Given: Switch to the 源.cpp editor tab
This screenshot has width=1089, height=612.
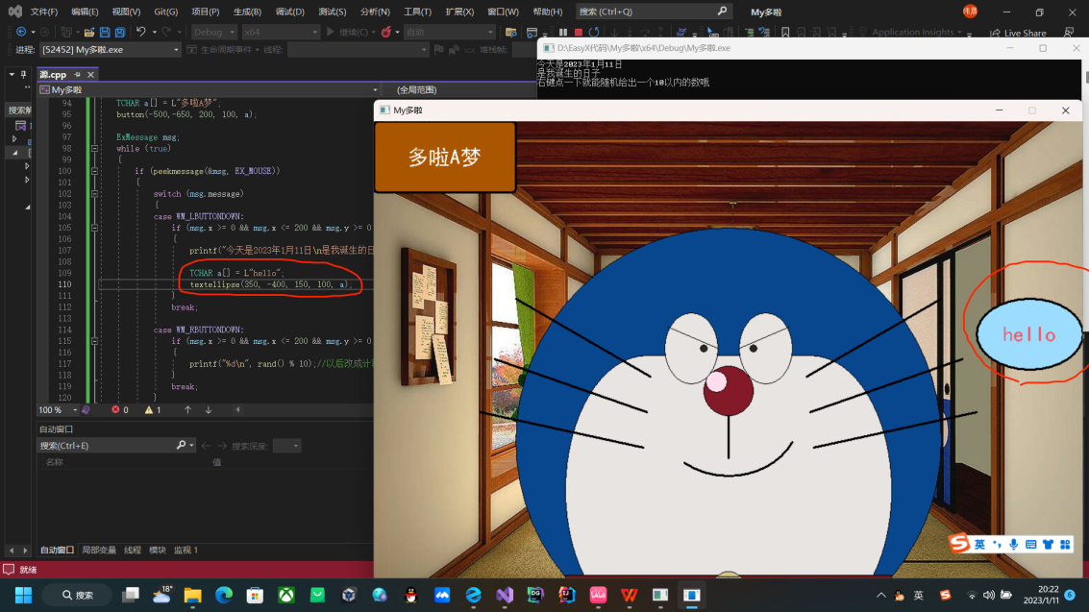Looking at the screenshot, I should pyautogui.click(x=53, y=74).
